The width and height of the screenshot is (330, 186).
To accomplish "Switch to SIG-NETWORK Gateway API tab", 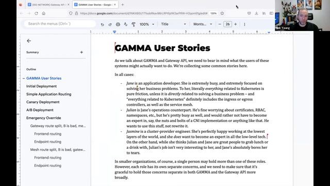I will [48, 5].
